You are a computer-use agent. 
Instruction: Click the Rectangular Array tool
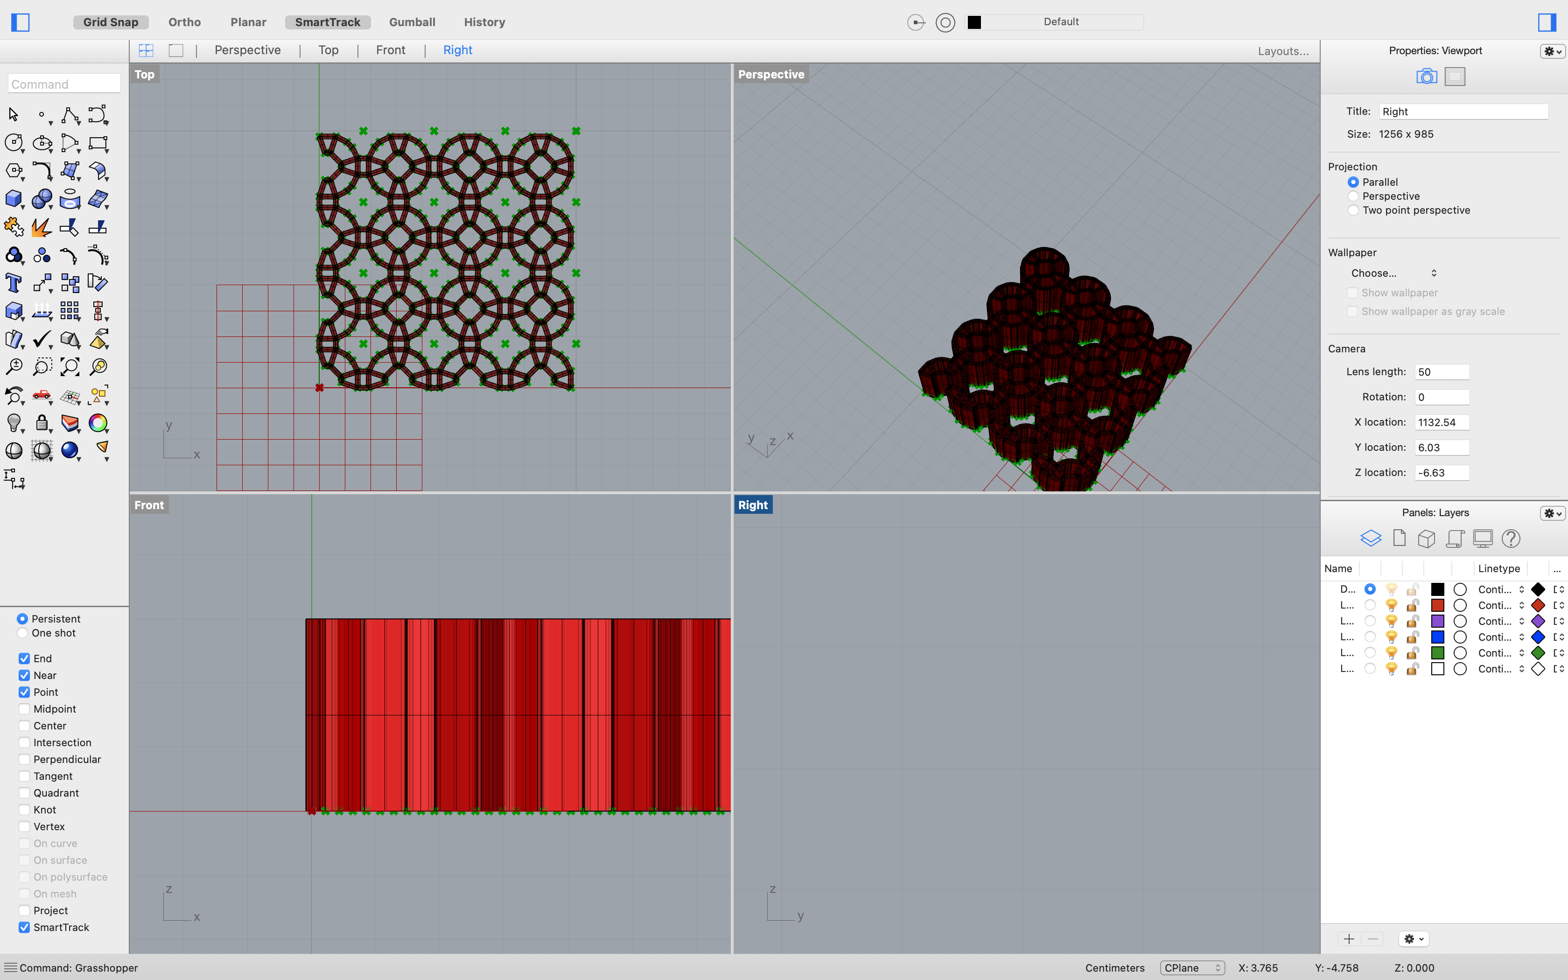click(70, 311)
